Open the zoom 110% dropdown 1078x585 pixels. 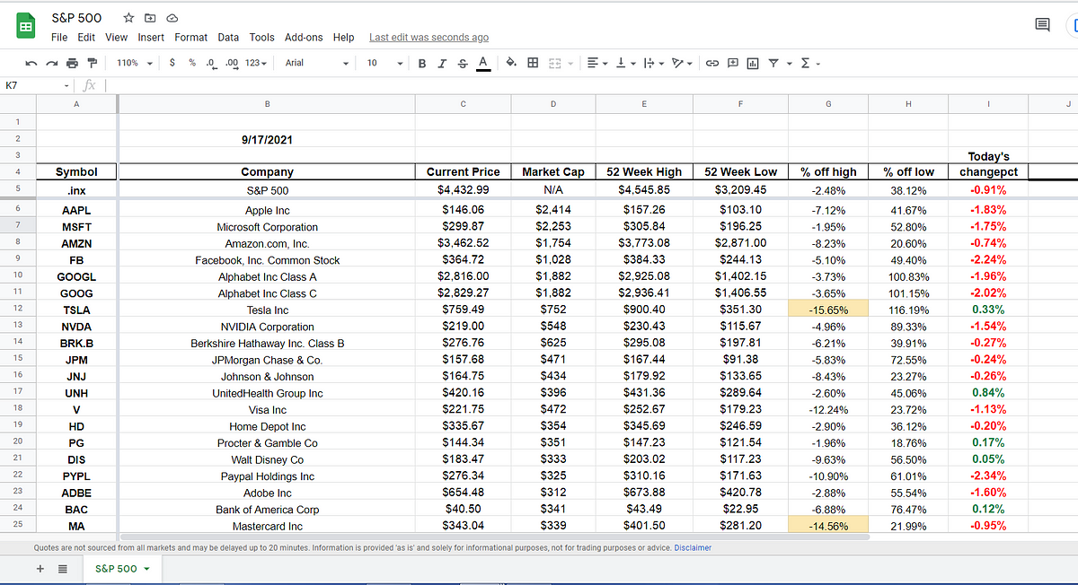point(135,63)
